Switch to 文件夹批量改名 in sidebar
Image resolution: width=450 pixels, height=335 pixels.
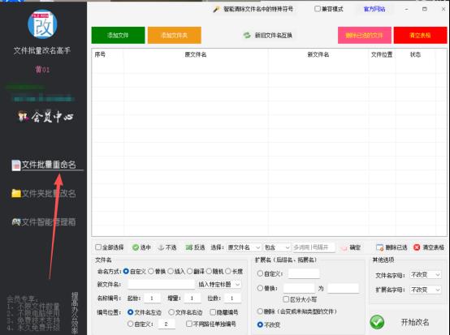click(x=44, y=193)
